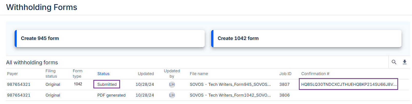Click Job ID 3806
Viewport: 412px width, 104px height.
click(285, 95)
